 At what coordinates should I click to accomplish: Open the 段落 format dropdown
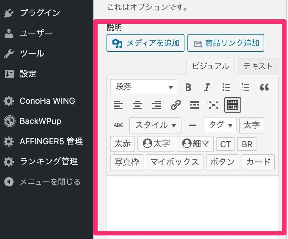(144, 87)
